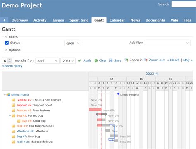This screenshot has width=196, height=149.
Task: Click the Zoom in magnifier icon
Action: tap(127, 60)
